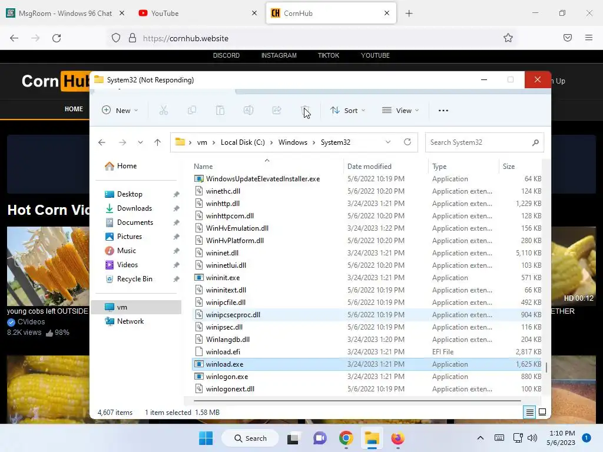Open the Chat app on the taskbar
The image size is (603, 452).
pos(320,438)
